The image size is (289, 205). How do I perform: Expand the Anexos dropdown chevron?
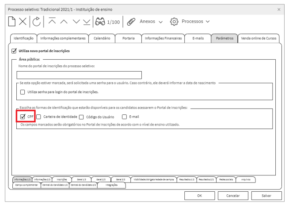(x=161, y=22)
